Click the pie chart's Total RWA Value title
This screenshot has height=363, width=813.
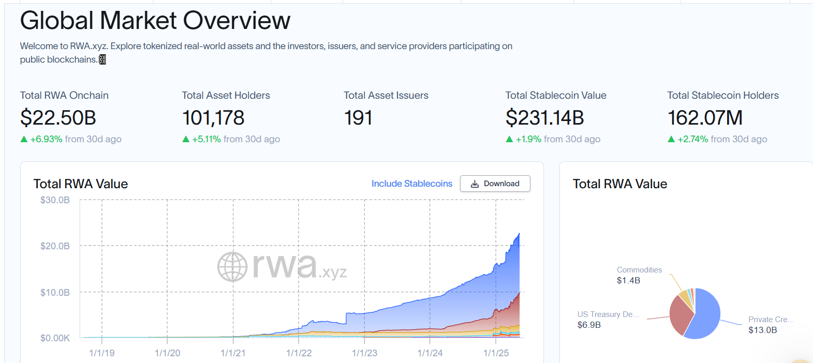pyautogui.click(x=620, y=184)
